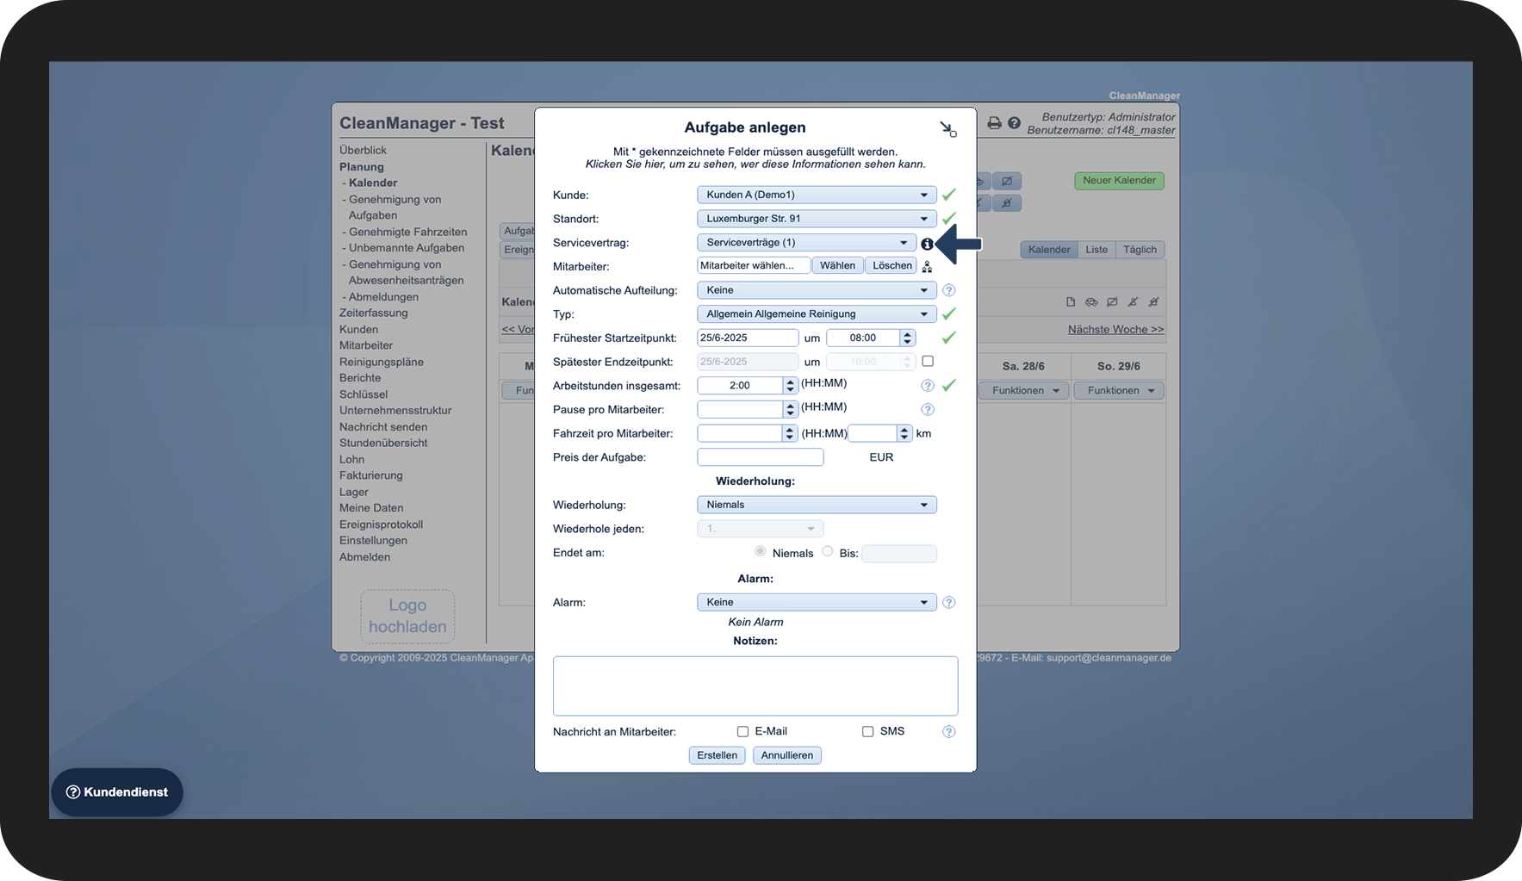The image size is (1522, 881).
Task: Open Reinigungspläne in the sidebar
Action: coord(382,362)
